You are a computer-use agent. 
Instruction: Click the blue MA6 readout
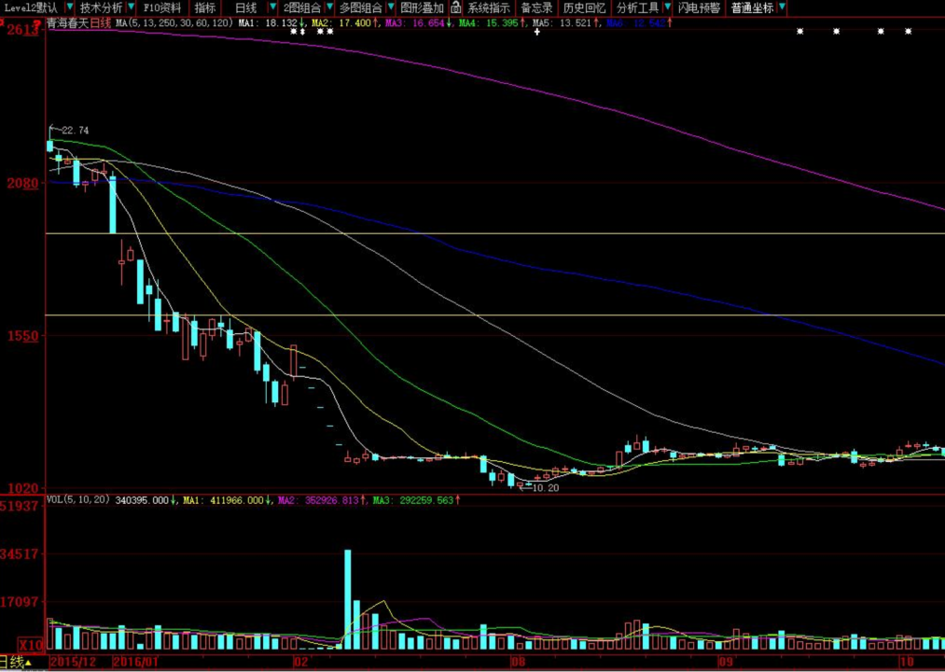click(x=635, y=23)
